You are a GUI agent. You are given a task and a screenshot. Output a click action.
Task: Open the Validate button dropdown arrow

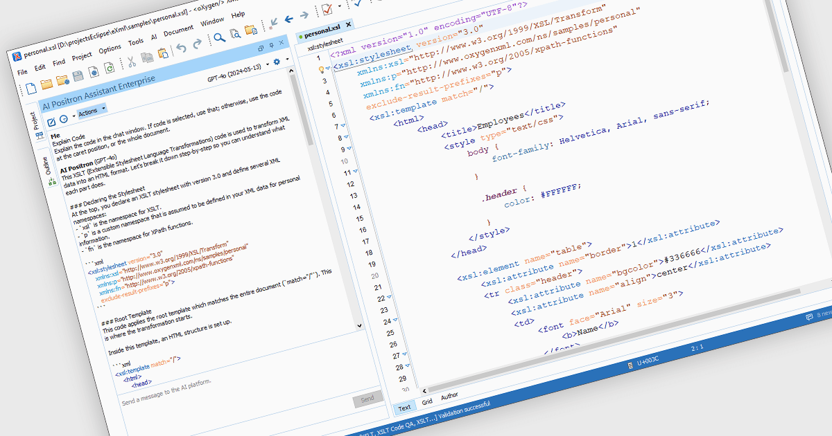339,6
